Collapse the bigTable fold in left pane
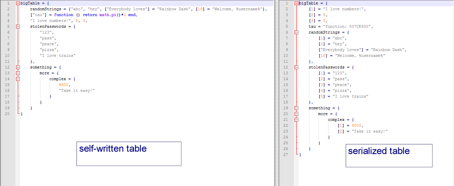This screenshot has height=186, width=454. (x=18, y=3)
